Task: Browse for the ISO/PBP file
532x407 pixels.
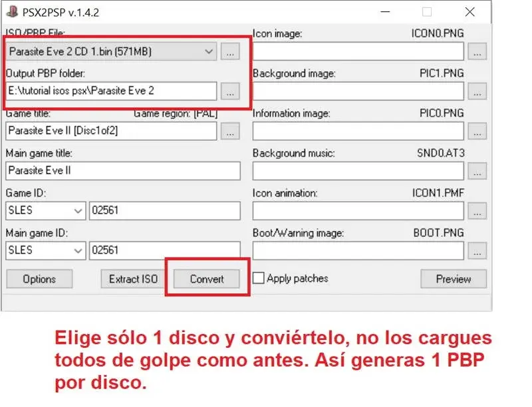Action: pos(229,51)
